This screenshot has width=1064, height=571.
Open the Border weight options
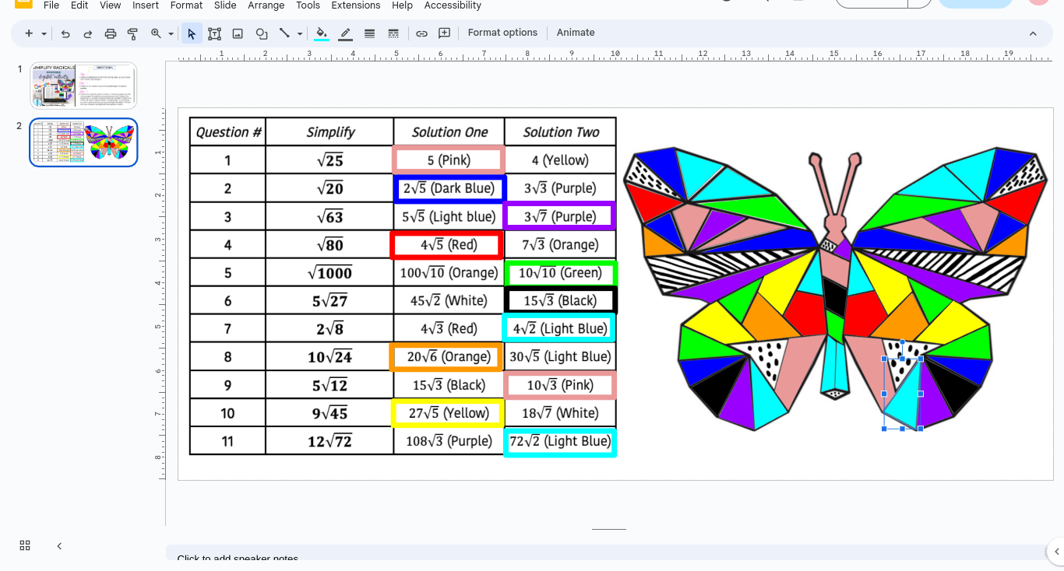(x=369, y=33)
